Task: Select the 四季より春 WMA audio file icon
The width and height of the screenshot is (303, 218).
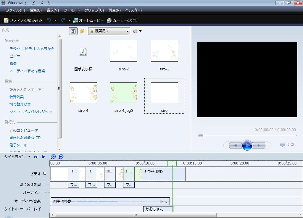Action: tap(83, 52)
